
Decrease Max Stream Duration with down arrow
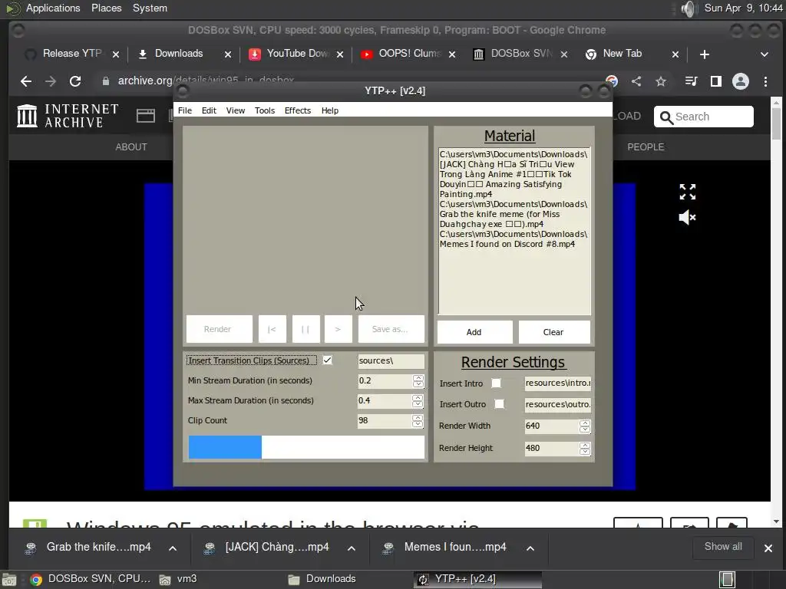pos(418,404)
